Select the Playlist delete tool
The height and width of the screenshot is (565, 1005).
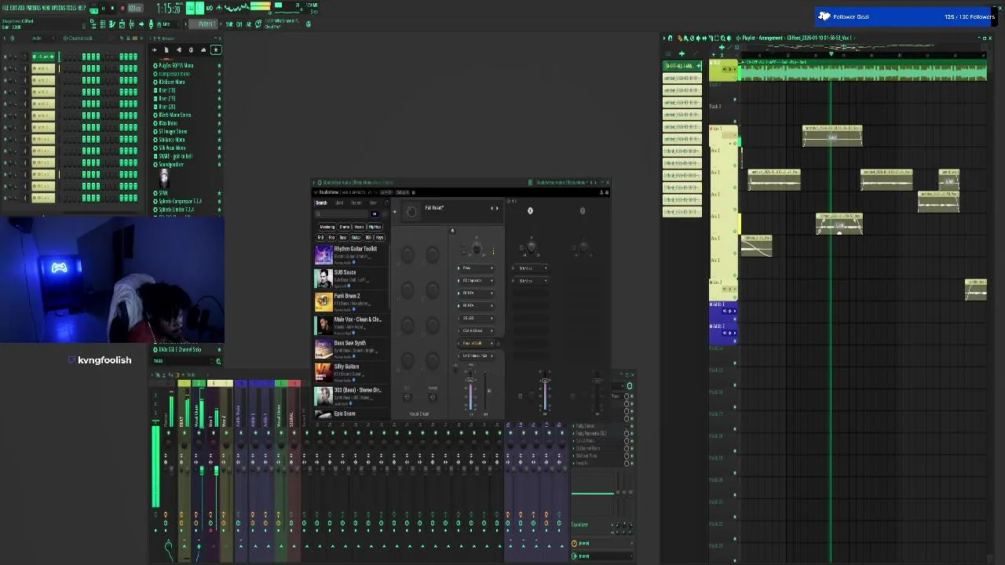[x=692, y=38]
